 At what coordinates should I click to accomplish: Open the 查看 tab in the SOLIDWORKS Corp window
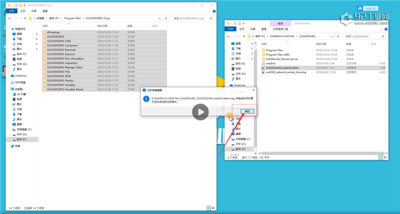(x=45, y=11)
